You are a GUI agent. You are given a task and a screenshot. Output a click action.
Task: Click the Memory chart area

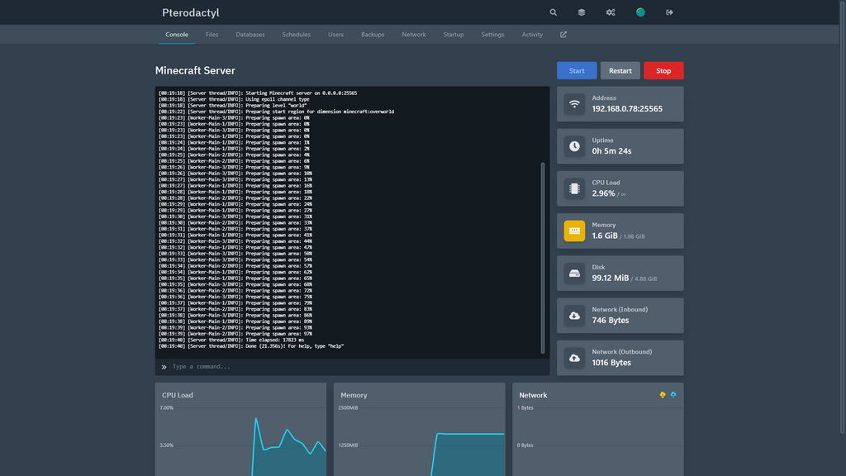click(x=469, y=456)
